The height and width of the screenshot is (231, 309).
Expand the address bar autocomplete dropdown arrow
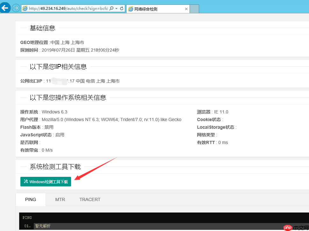[x=116, y=9]
